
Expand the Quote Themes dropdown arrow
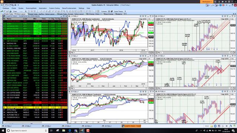(x=125, y=11)
